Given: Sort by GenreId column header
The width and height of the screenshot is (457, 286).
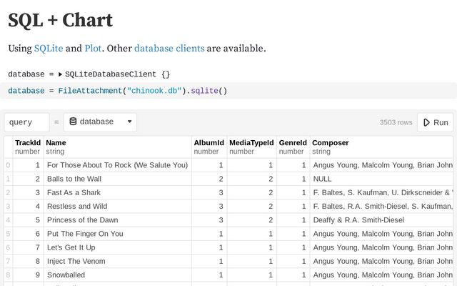Looking at the screenshot, I should [292, 143].
